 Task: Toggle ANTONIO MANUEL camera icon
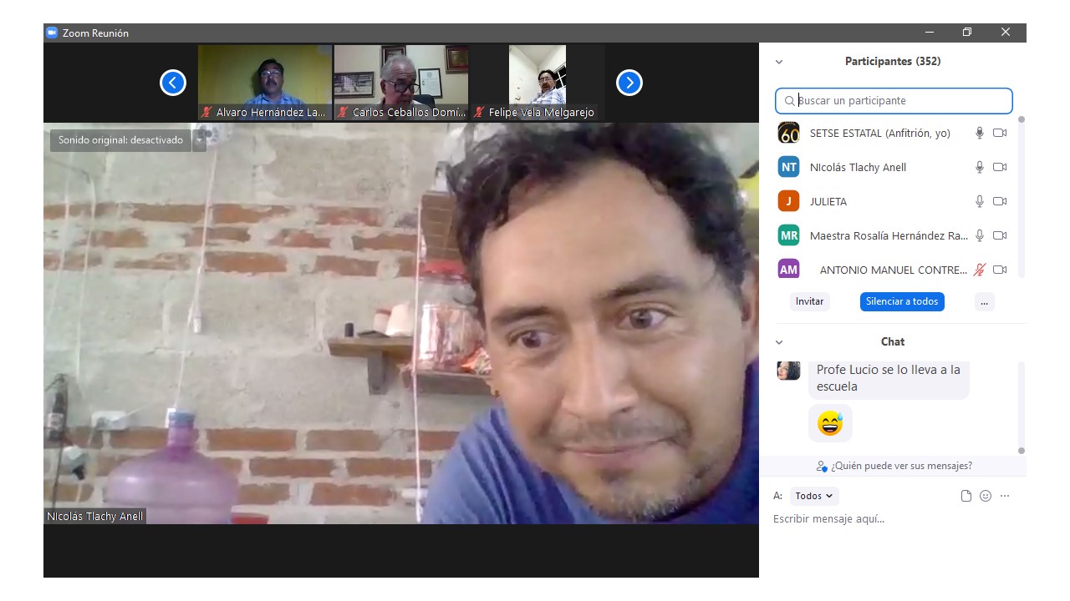pos(1000,270)
